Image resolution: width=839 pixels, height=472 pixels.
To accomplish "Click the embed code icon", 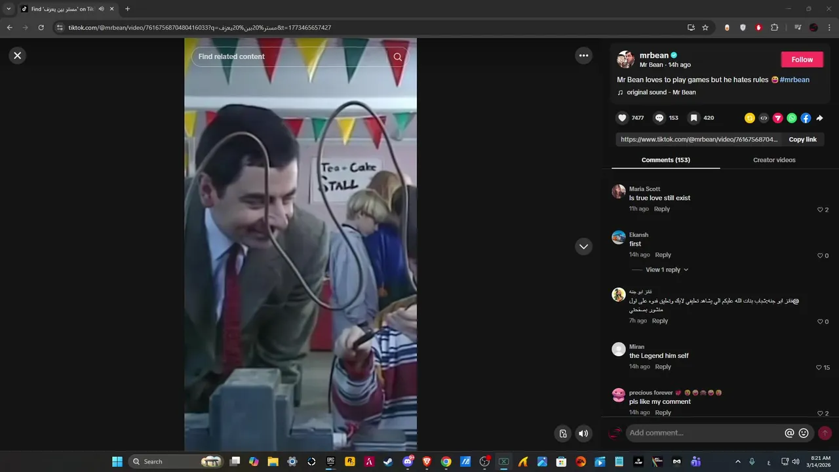I will [764, 118].
